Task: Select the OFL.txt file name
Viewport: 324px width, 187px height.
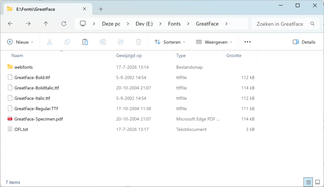Action: [21, 129]
